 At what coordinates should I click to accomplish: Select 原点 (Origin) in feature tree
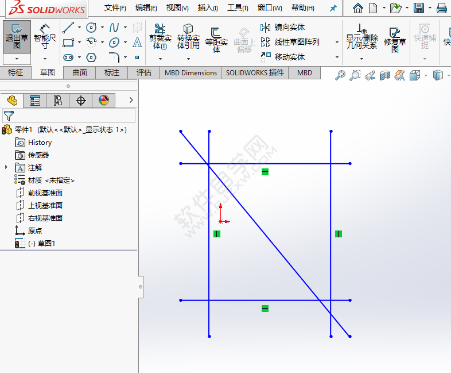tap(35, 230)
